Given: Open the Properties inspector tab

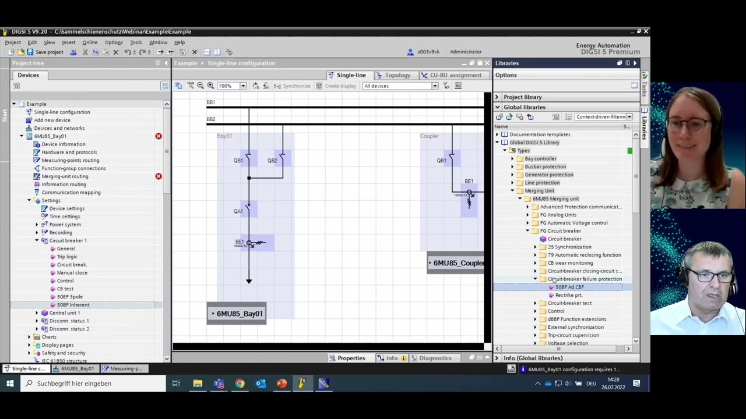Looking at the screenshot, I should click(x=347, y=358).
